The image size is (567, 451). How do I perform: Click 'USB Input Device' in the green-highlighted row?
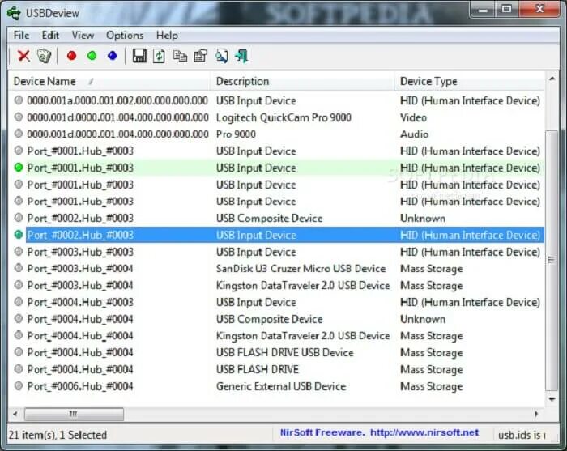(x=256, y=168)
